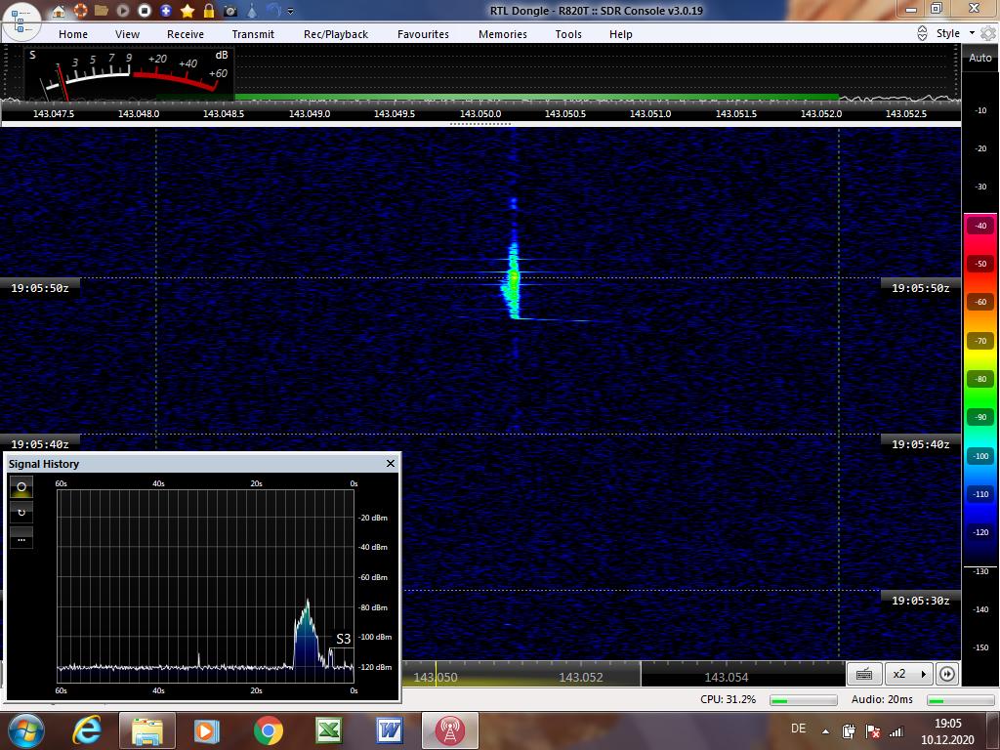Open the Tools ribbon tab
This screenshot has height=750, width=1000.
click(x=568, y=34)
